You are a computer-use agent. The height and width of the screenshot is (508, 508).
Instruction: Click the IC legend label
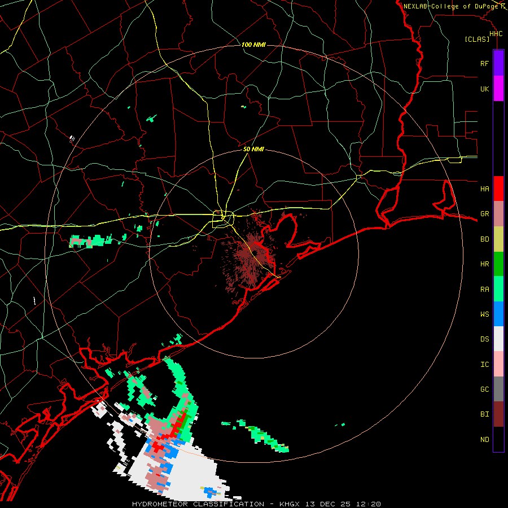[484, 365]
